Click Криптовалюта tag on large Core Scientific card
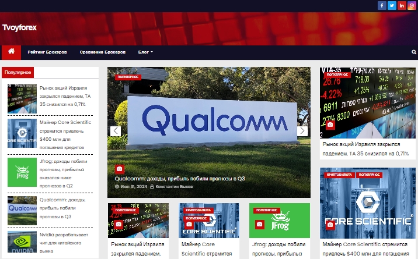This screenshot has width=418, height=259. (x=339, y=175)
